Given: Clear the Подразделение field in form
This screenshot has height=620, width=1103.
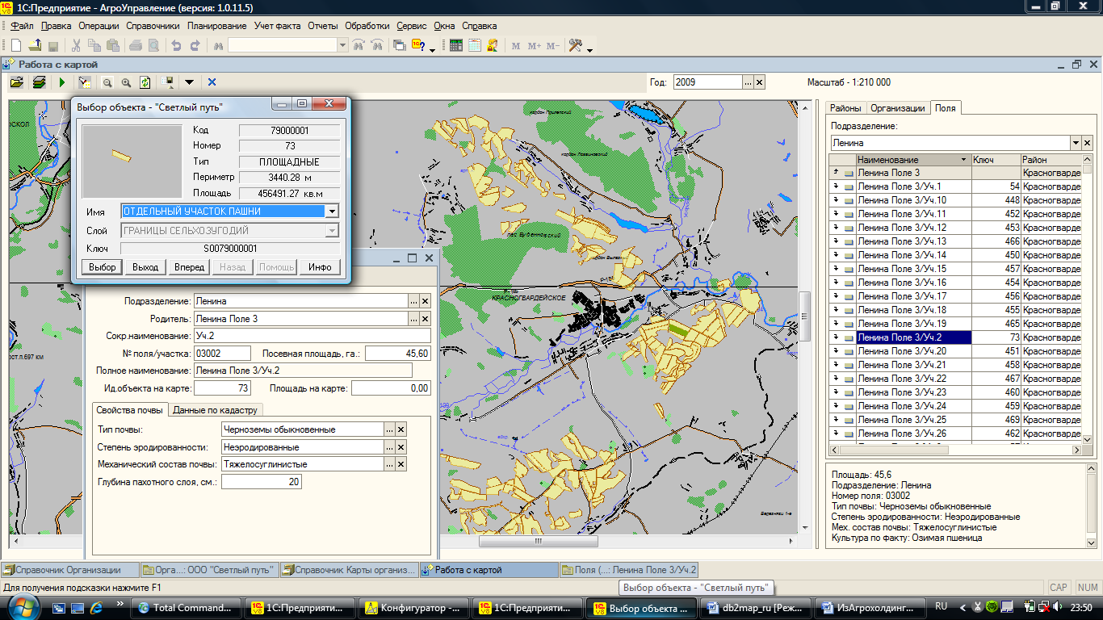Looking at the screenshot, I should point(425,301).
